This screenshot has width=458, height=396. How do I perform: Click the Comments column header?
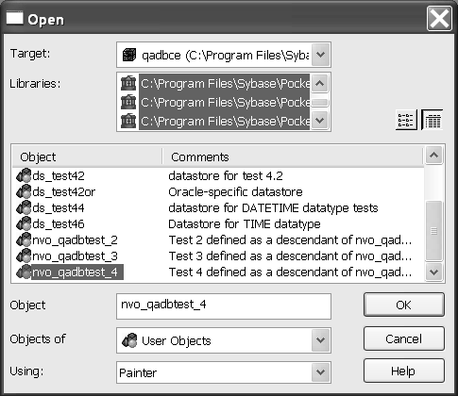coord(293,157)
